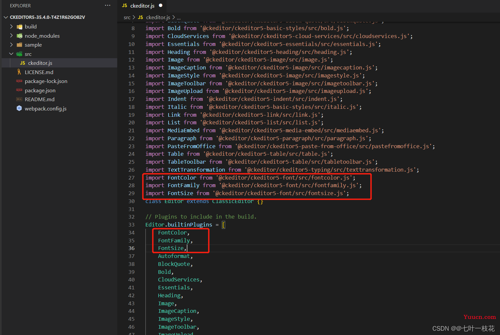Expand the build folder chevron
The width and height of the screenshot is (500, 335).
click(x=12, y=26)
